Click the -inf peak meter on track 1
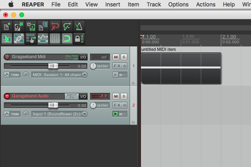 click(100, 57)
